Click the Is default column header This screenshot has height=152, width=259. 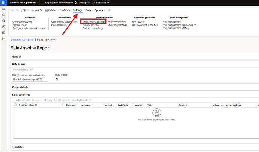pos(123,105)
